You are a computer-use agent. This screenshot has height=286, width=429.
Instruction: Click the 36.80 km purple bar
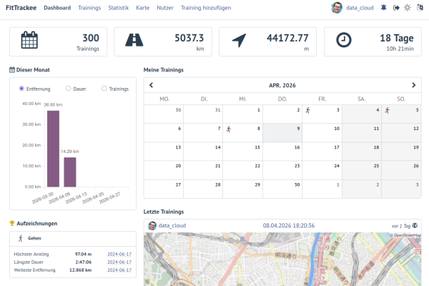point(53,149)
